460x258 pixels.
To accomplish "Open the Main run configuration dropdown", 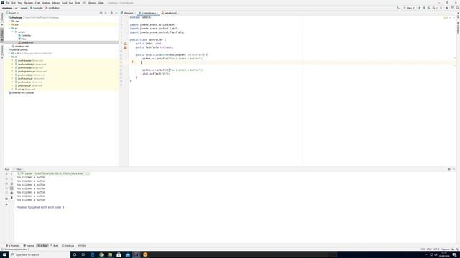I will click(x=409, y=8).
